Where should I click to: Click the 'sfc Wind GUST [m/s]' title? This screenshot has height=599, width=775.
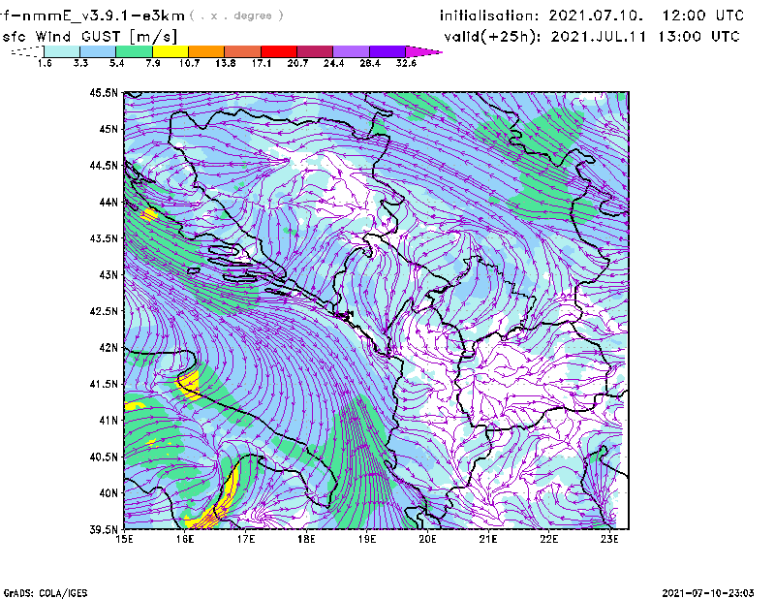pyautogui.click(x=89, y=37)
